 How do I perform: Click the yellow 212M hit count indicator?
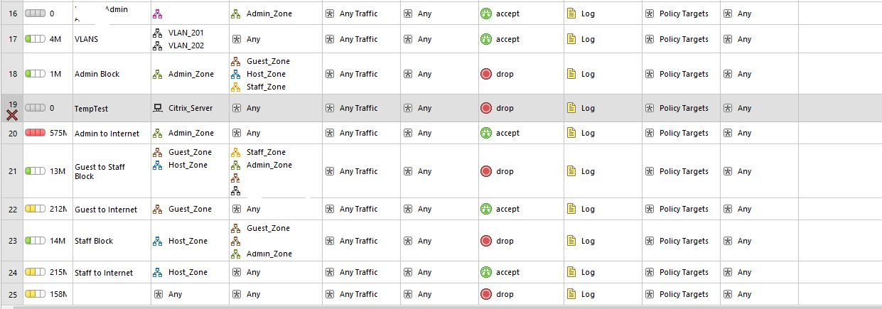pyautogui.click(x=36, y=209)
